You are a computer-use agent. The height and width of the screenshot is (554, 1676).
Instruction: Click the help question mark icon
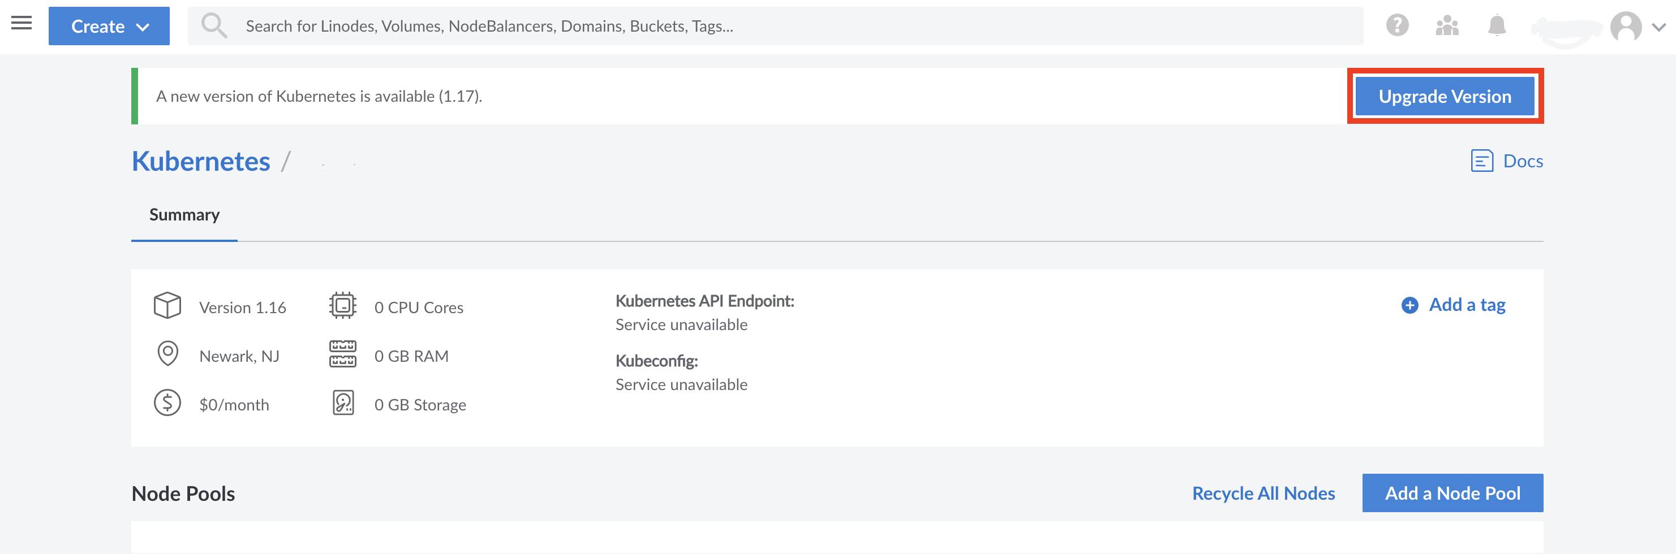tap(1398, 25)
